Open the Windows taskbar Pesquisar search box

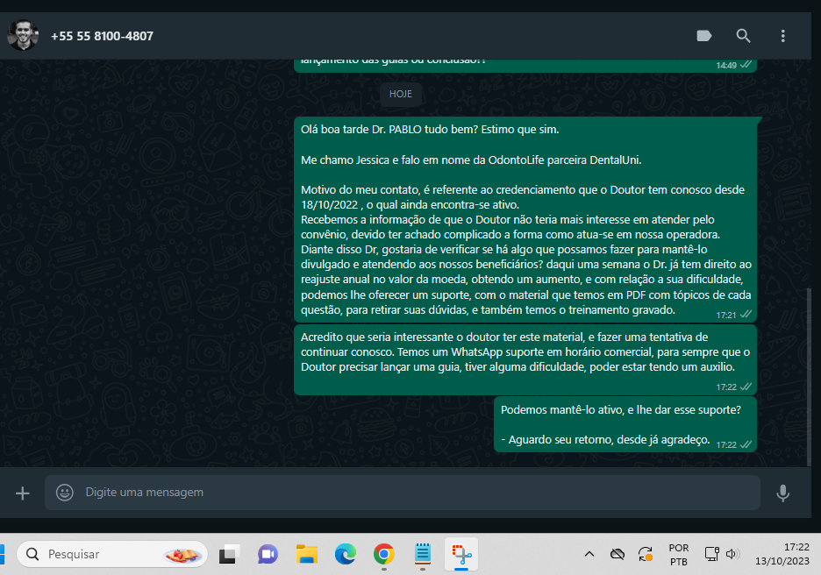(112, 554)
